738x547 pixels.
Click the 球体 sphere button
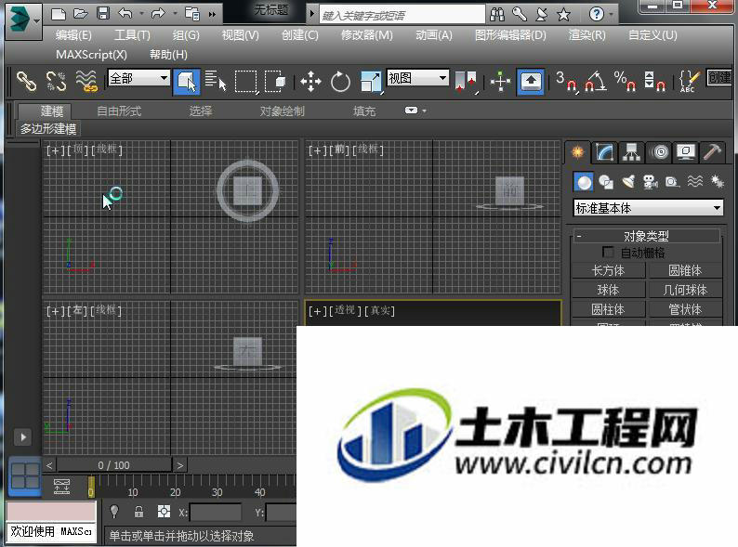pos(608,290)
